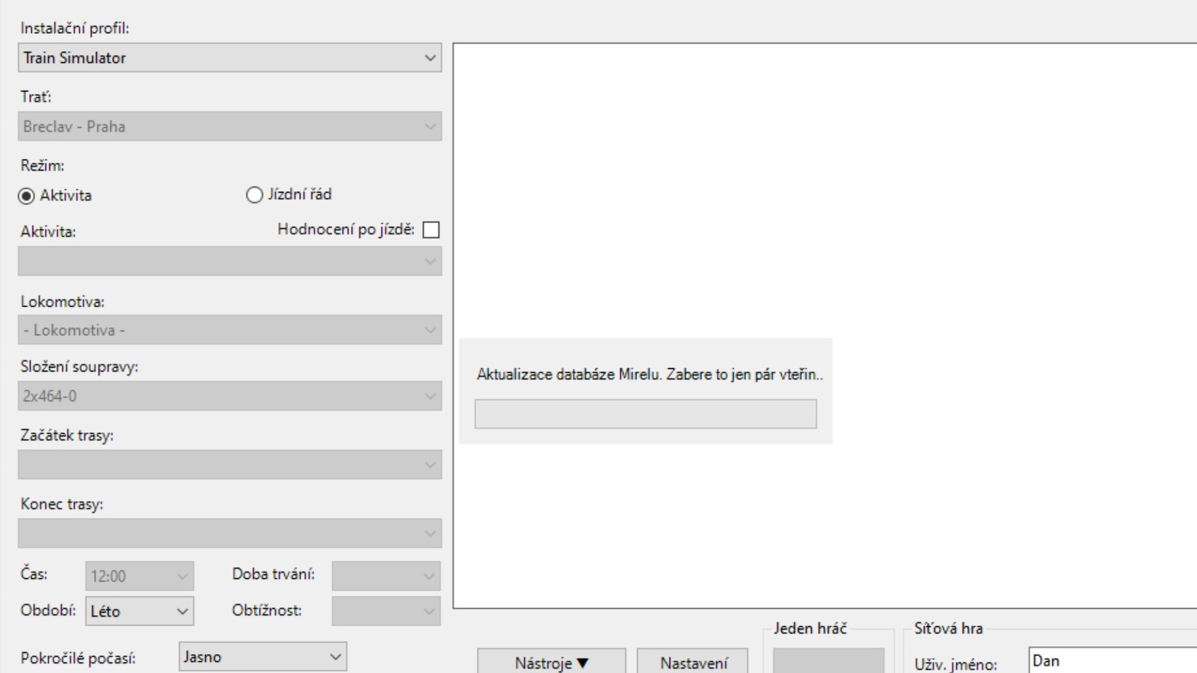This screenshot has height=673, width=1197.
Task: Expand the Lokomotiva dropdown
Action: (229, 330)
